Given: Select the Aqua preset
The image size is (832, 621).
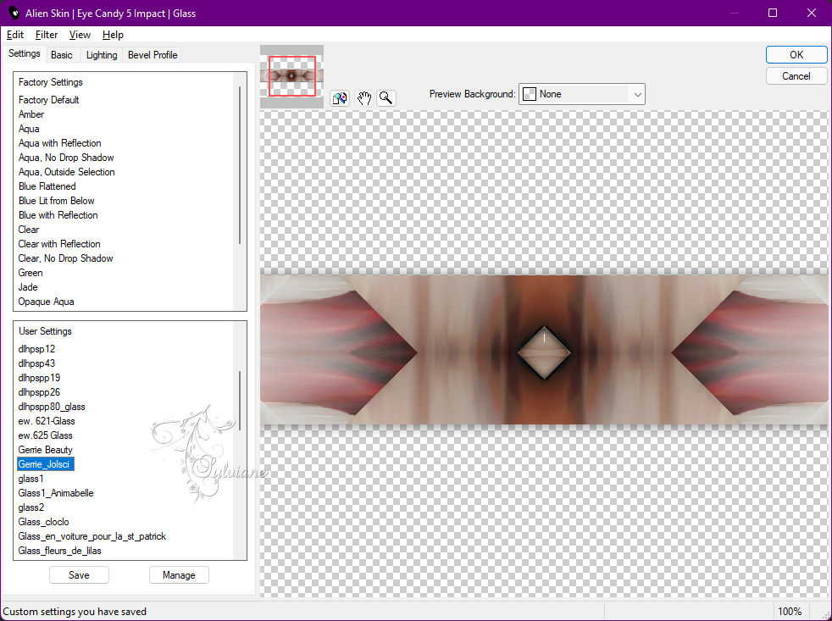Looking at the screenshot, I should (29, 129).
